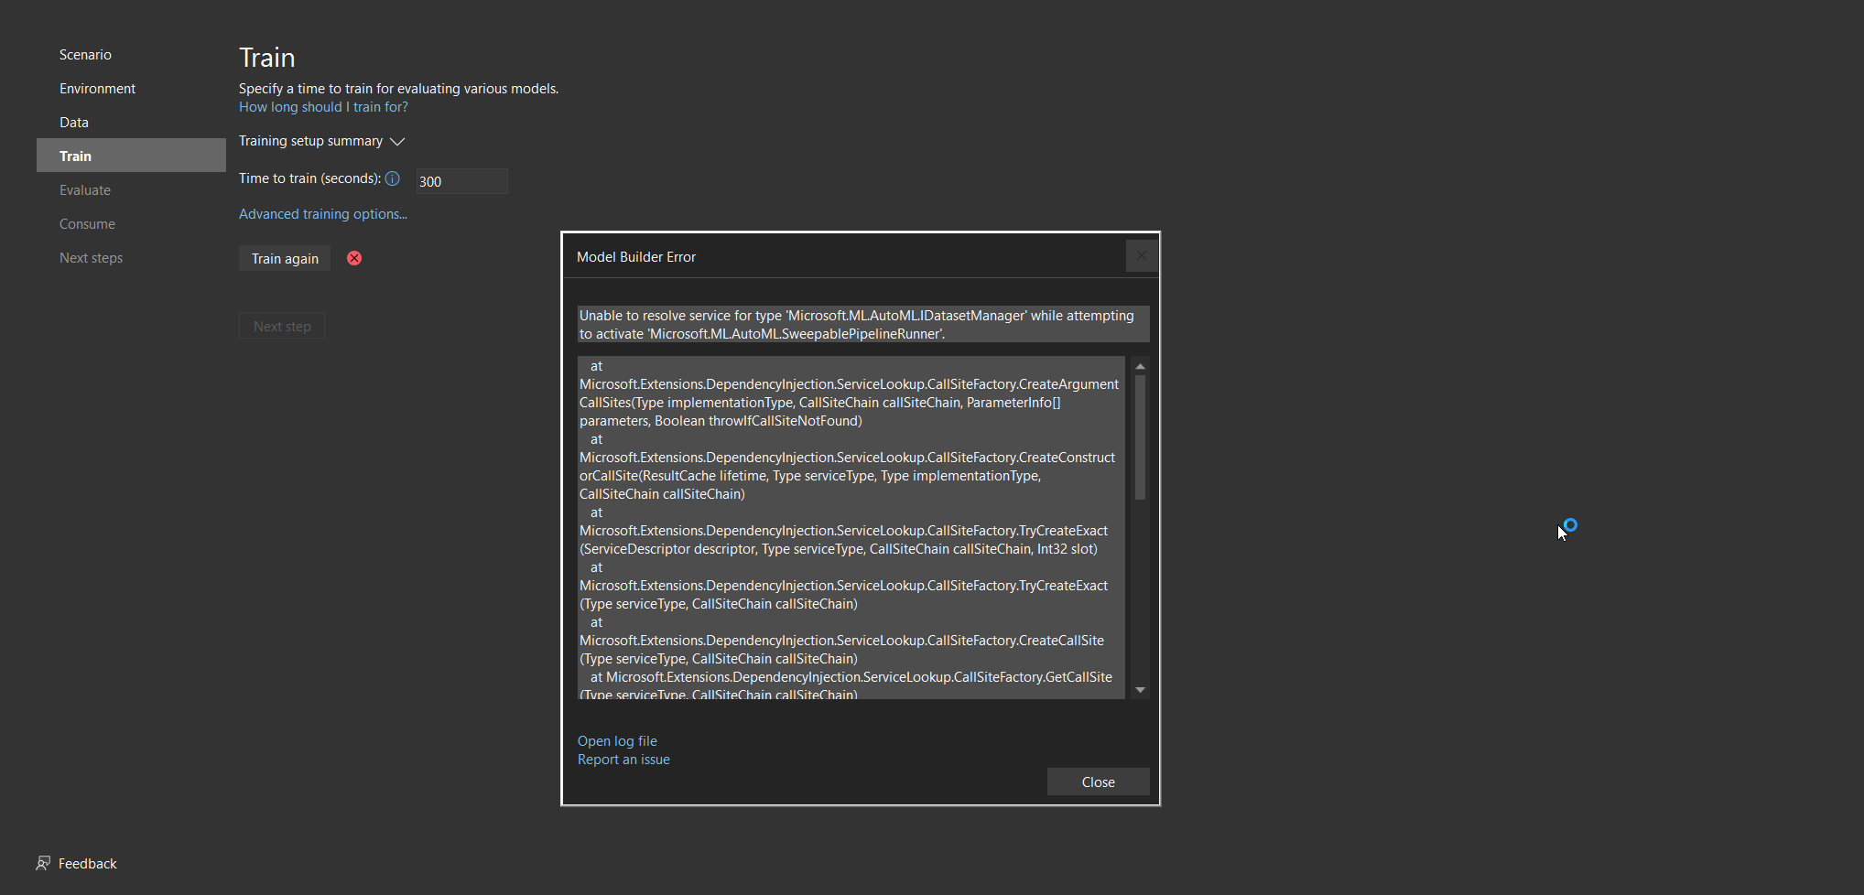Screen dimensions: 1864x895
Task: Open the Next steps section
Action: point(91,257)
